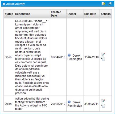Click the Action Activity panel title

pos(15,4)
